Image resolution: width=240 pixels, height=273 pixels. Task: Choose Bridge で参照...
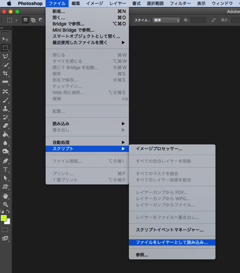click(x=87, y=24)
